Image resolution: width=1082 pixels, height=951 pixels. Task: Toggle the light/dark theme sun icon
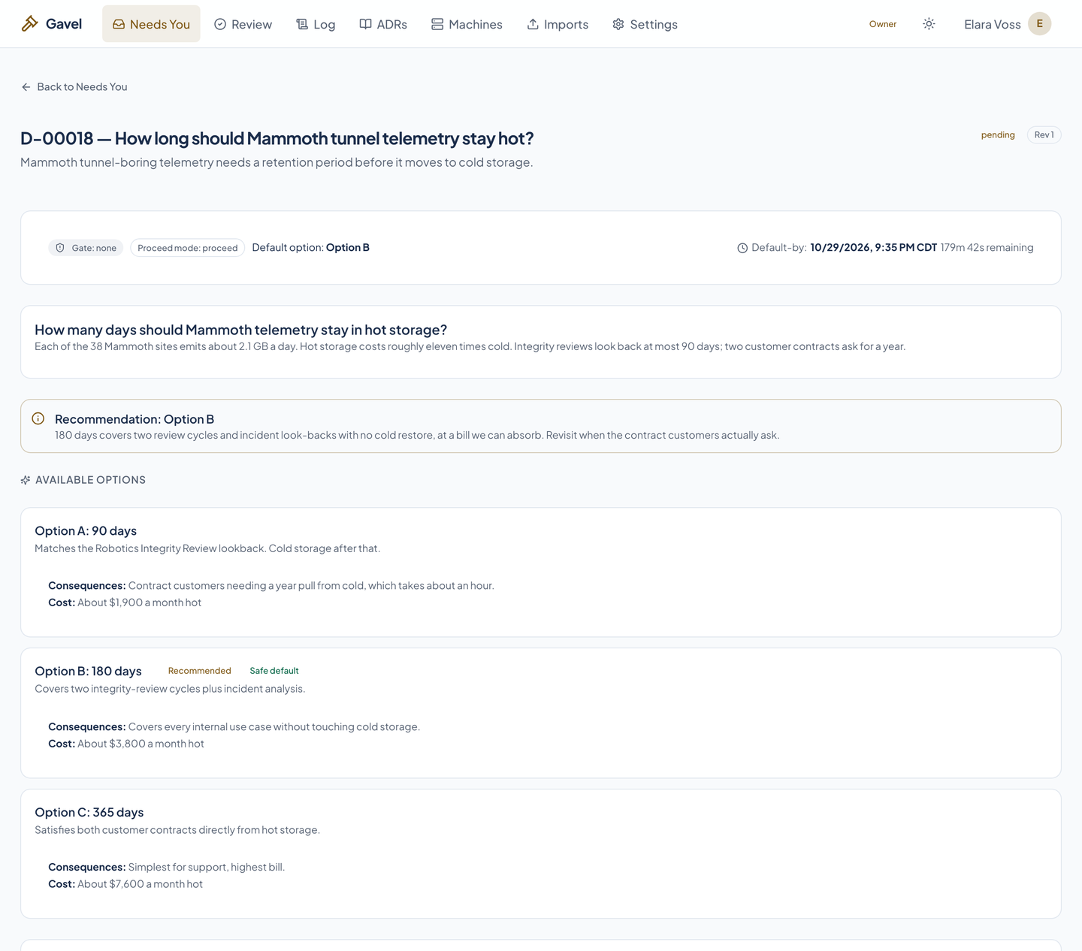point(929,24)
